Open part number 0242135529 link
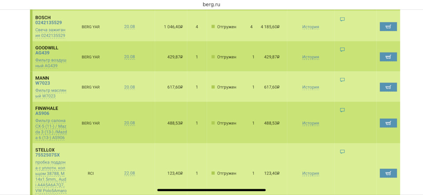 (48, 22)
